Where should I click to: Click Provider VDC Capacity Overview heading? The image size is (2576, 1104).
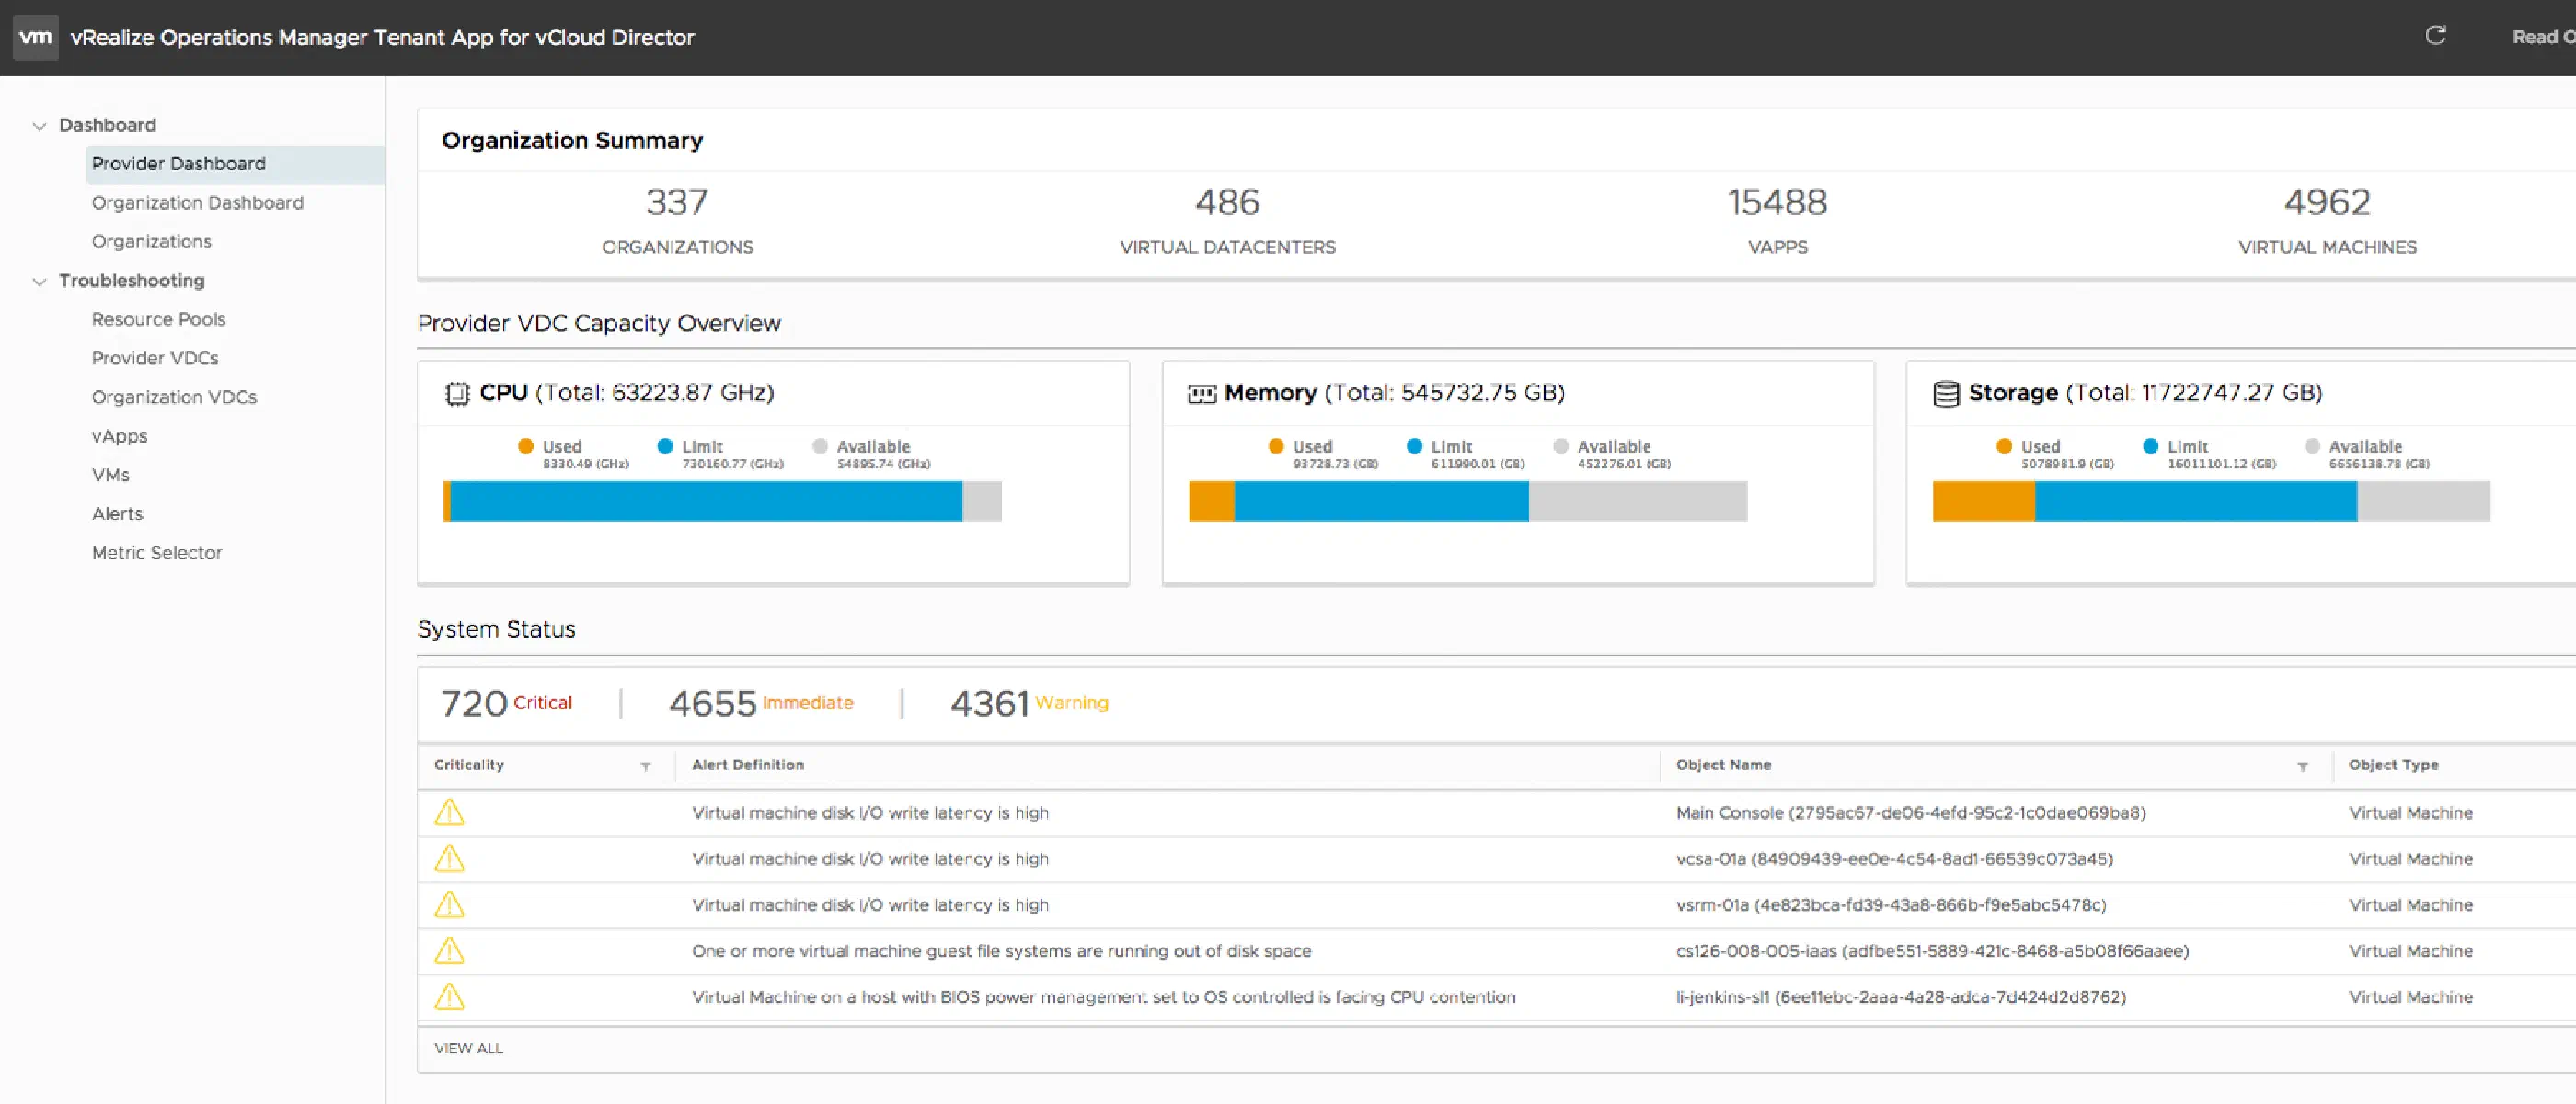click(x=598, y=324)
